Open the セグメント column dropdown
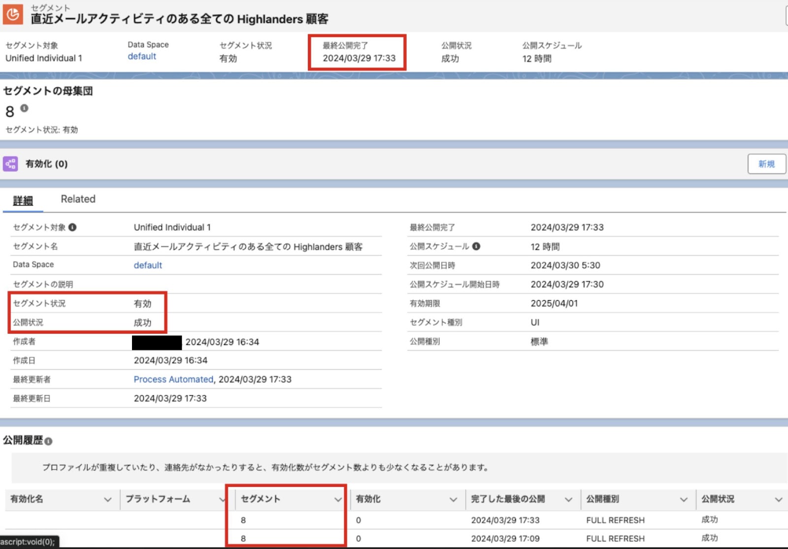Viewport: 788px width, 549px height. pyautogui.click(x=338, y=499)
